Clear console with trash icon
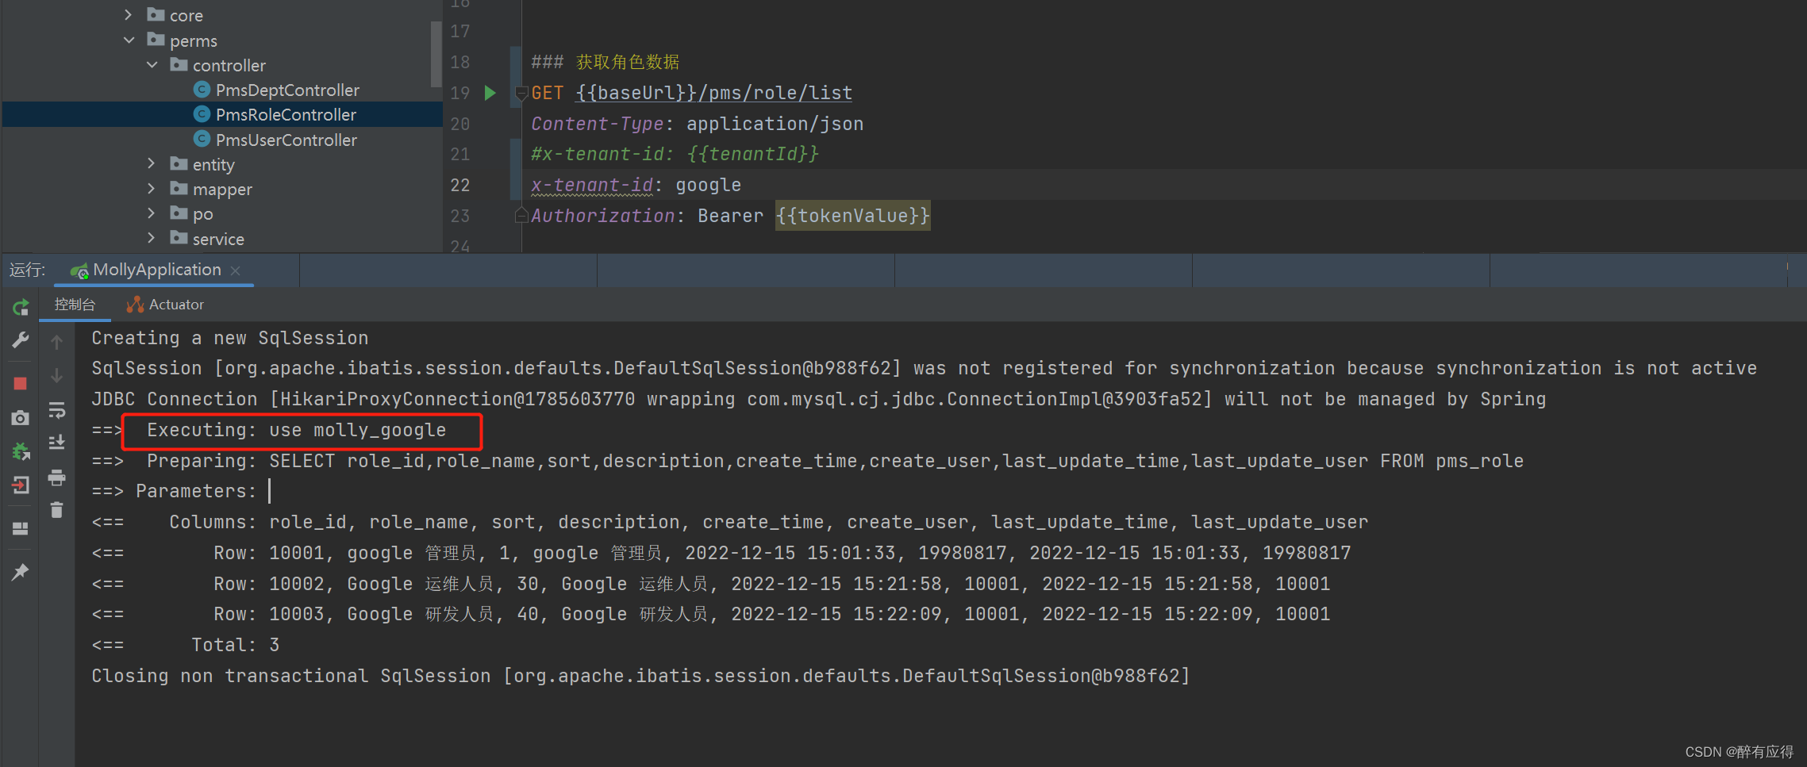Screen dimensions: 1807x767 click(x=56, y=510)
